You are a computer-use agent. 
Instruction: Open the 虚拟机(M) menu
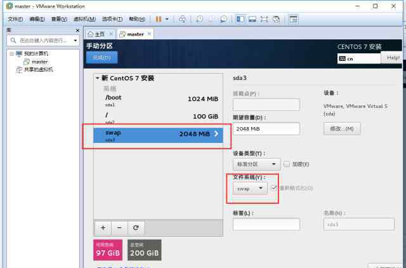point(84,19)
